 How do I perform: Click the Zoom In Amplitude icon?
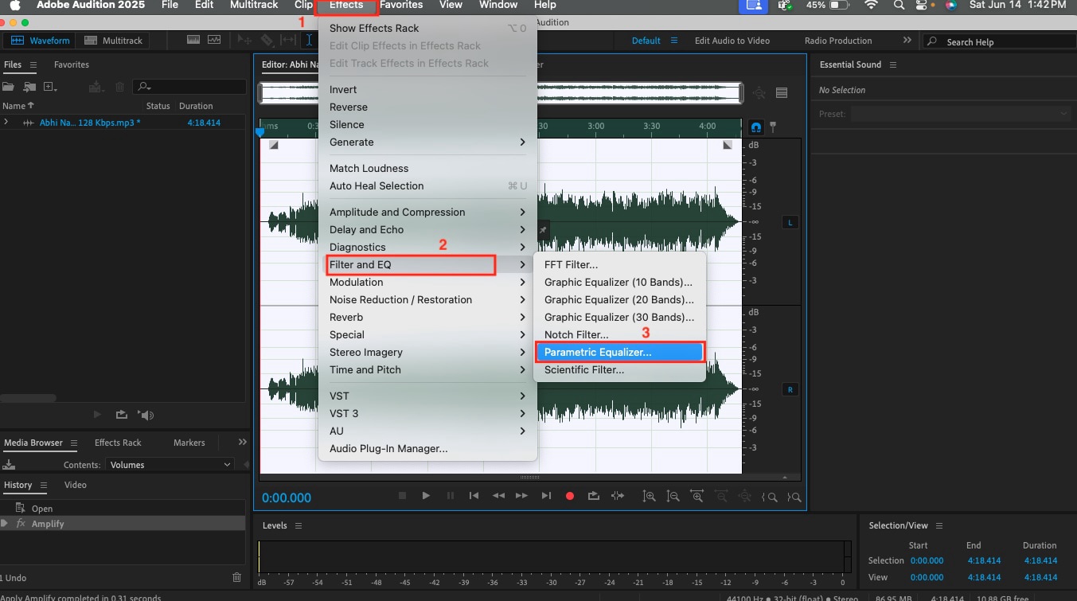[x=650, y=497]
